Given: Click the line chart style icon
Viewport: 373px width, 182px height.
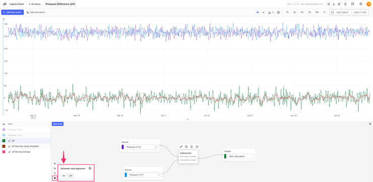Looking at the screenshot, I should click(264, 12).
